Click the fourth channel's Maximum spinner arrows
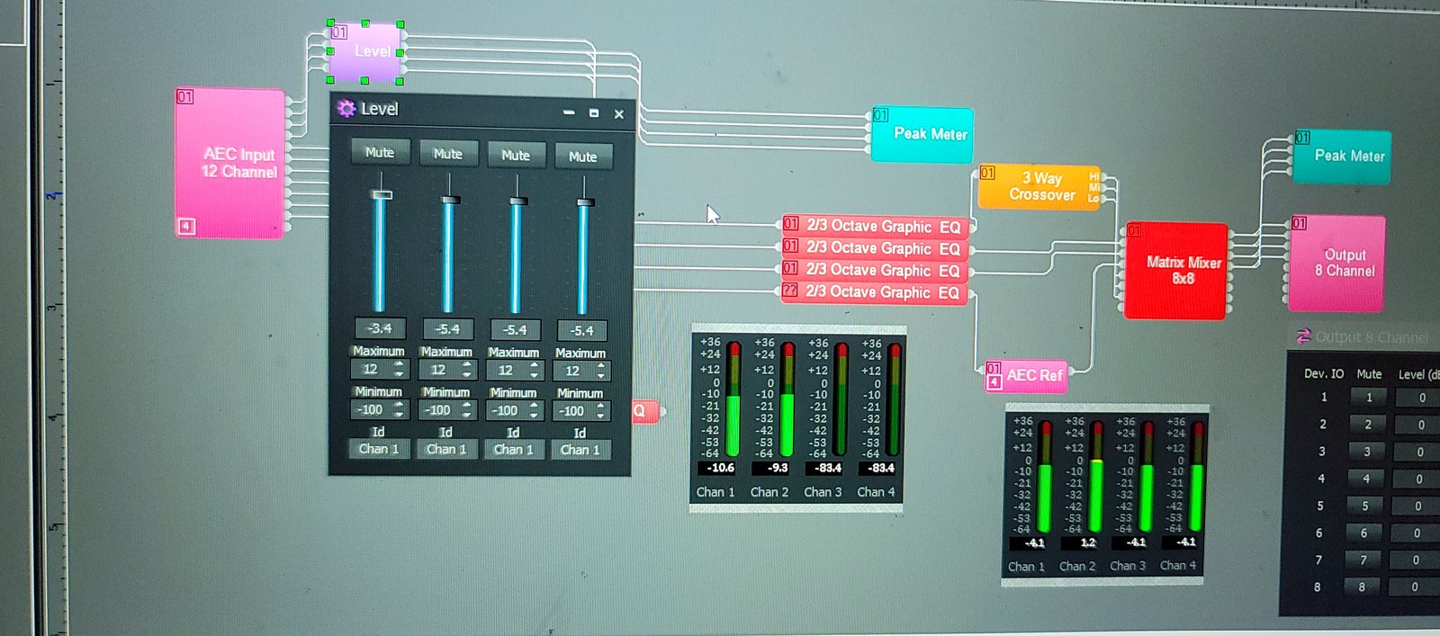Viewport: 1440px width, 636px height. click(x=601, y=372)
